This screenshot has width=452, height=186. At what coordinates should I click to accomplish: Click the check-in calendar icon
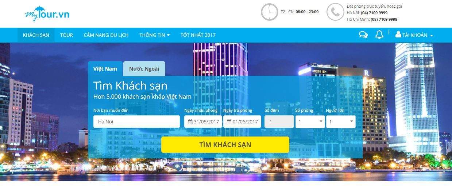[190, 122]
